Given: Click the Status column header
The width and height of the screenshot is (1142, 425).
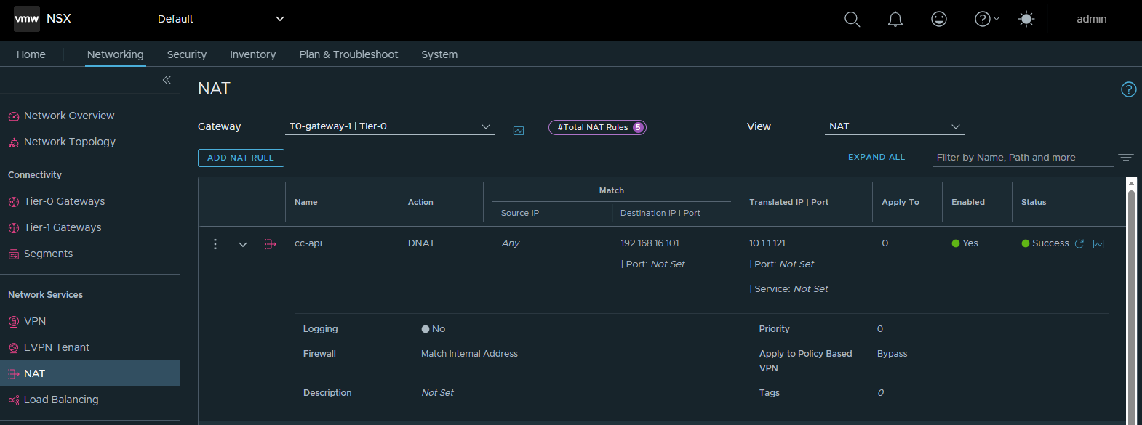Looking at the screenshot, I should tap(1034, 202).
